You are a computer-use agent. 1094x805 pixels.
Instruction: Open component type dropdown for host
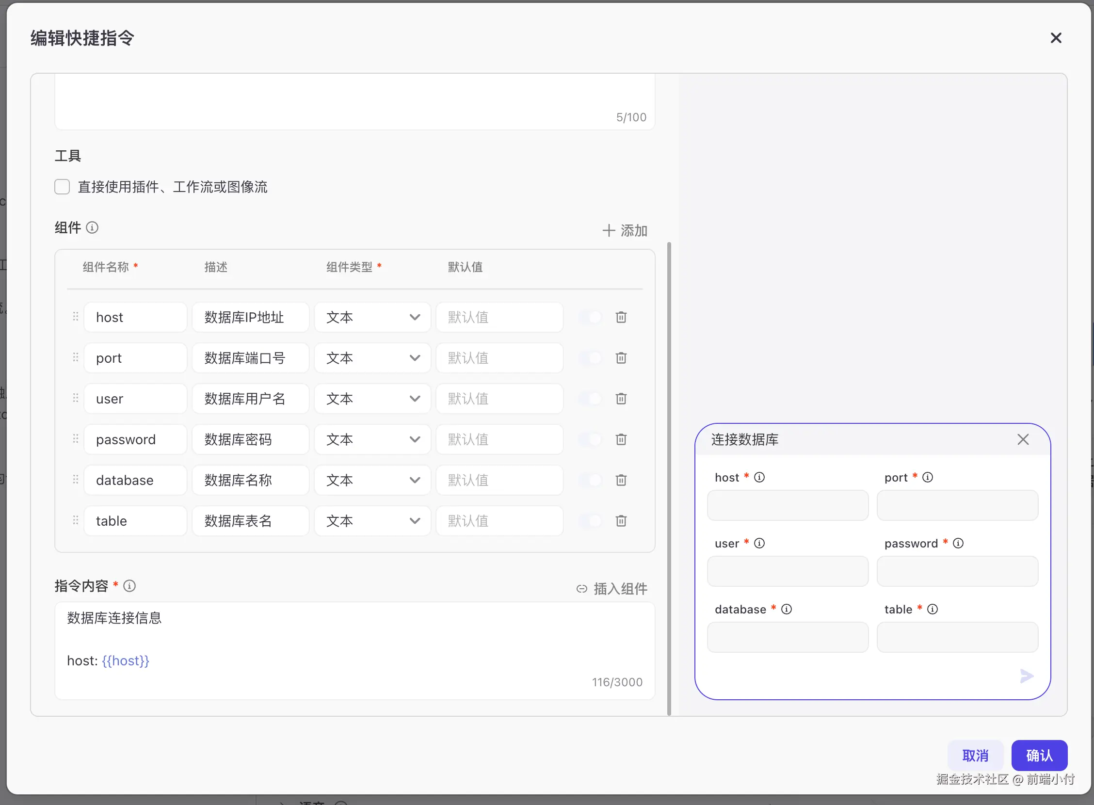(372, 317)
